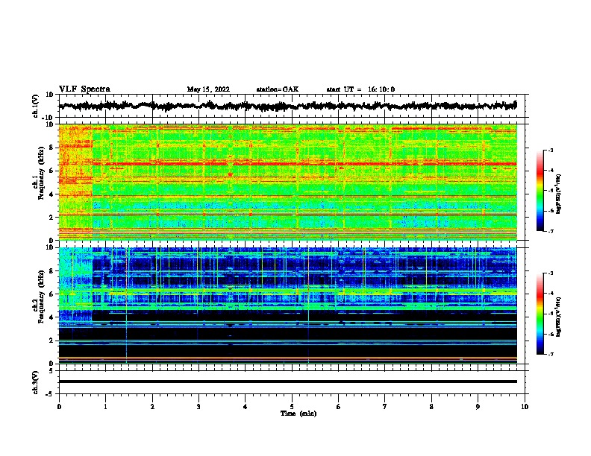591x456 pixels.
Task: Click the ch.1 spectrogram color scale bar
Action: click(x=540, y=191)
